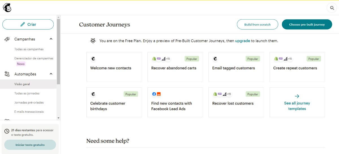Screen dimensions: 339x154
Task: Click the Build from scratch button
Action: pyautogui.click(x=257, y=24)
